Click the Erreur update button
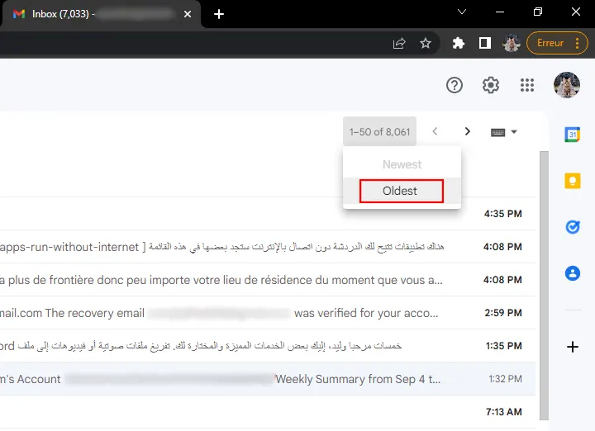Viewport: 595px width, 431px height. click(557, 43)
